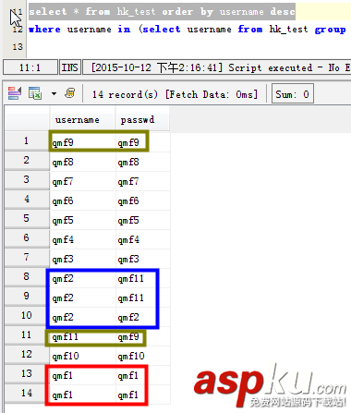Select row 10 via its row header

click(x=27, y=316)
